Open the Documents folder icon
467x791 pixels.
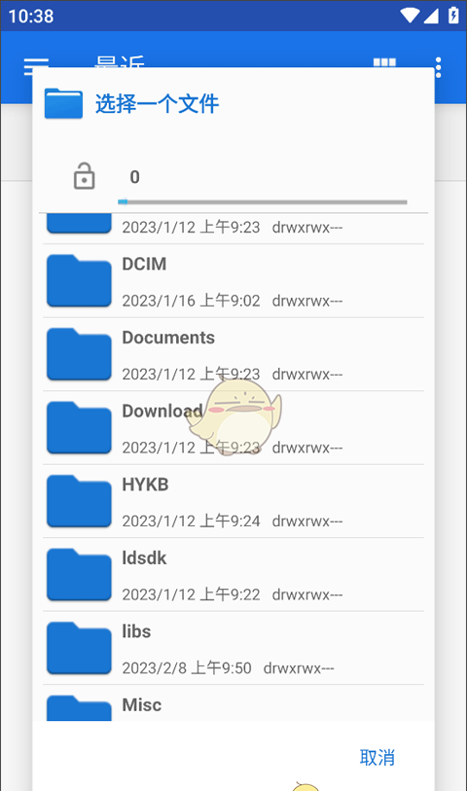(x=79, y=354)
